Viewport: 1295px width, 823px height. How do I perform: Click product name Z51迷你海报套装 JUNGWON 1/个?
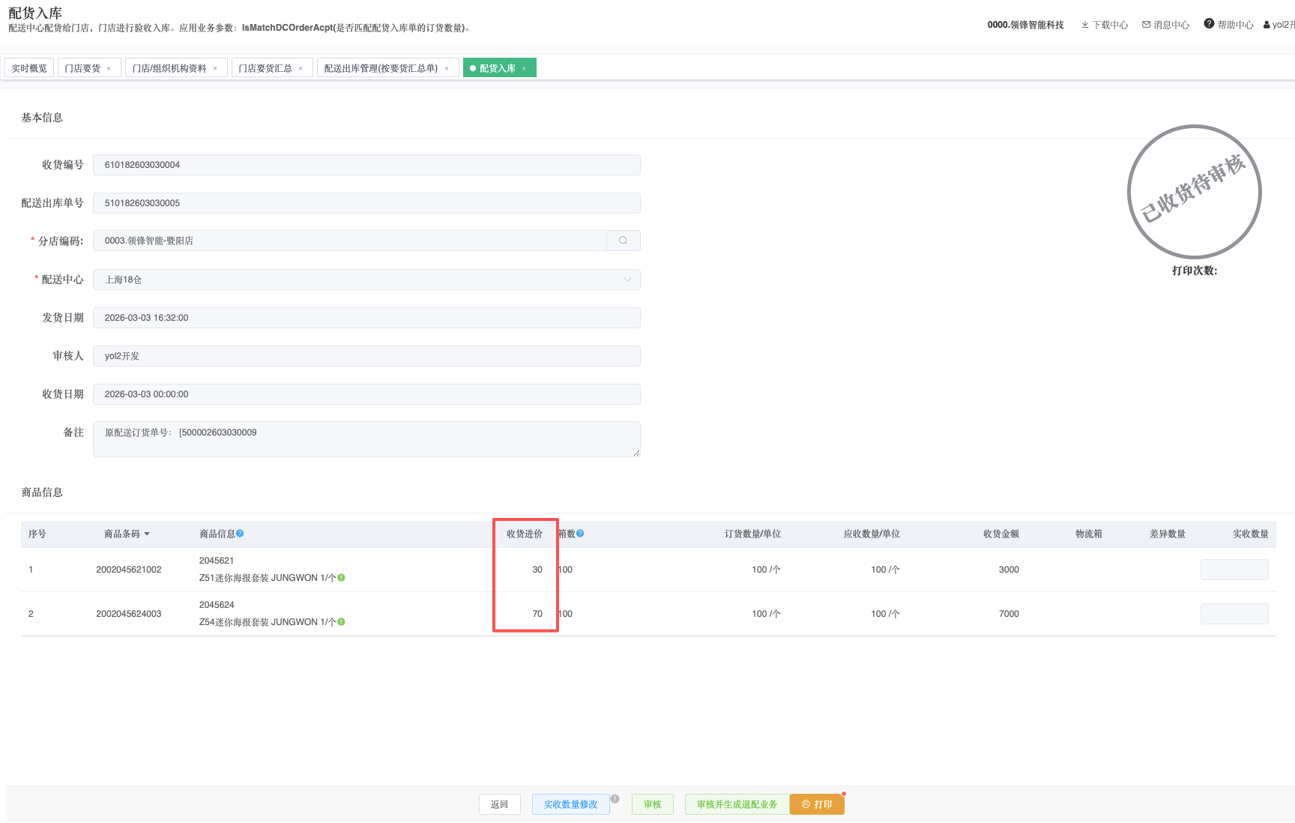(x=268, y=578)
